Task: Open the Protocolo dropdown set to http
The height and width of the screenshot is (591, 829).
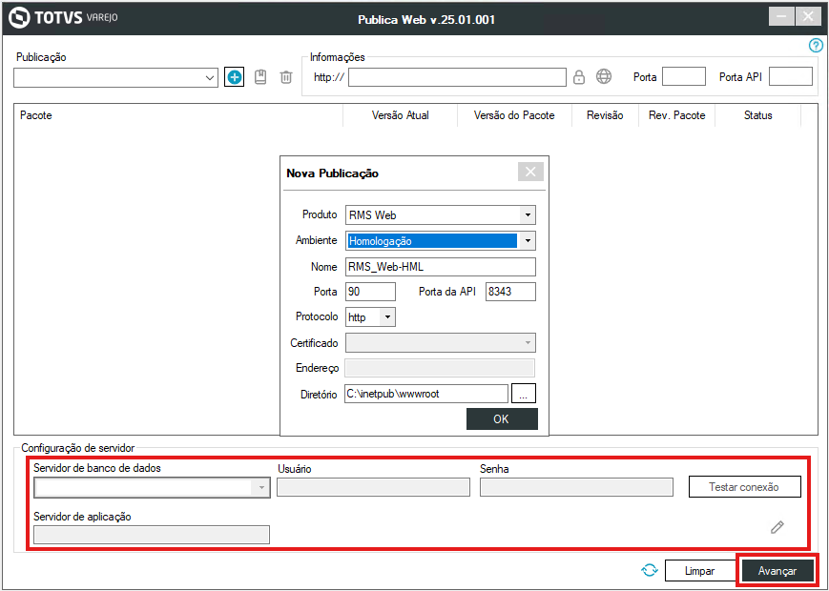Action: pyautogui.click(x=387, y=316)
